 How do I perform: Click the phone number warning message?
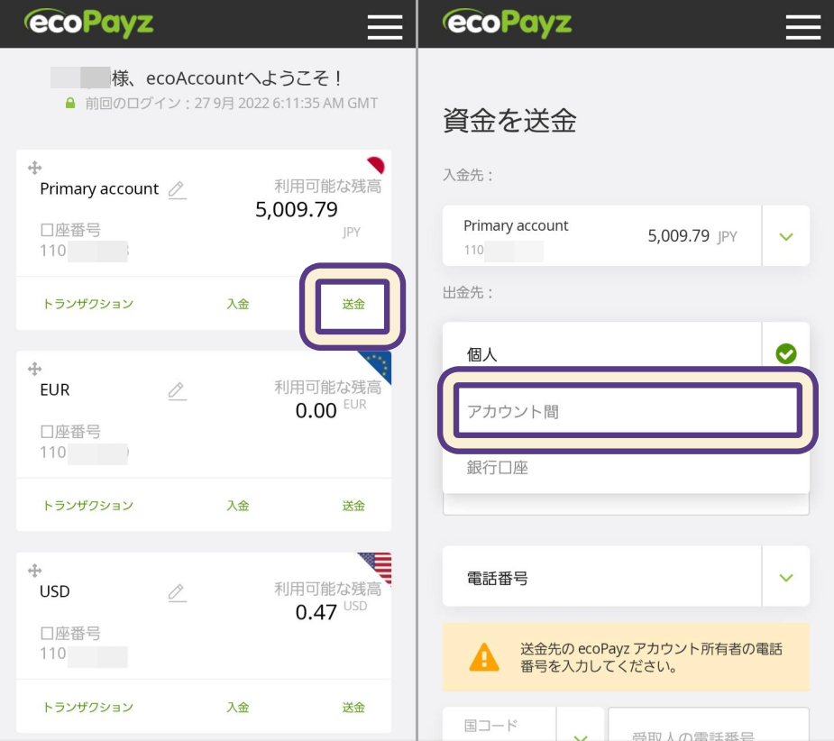[x=651, y=657]
